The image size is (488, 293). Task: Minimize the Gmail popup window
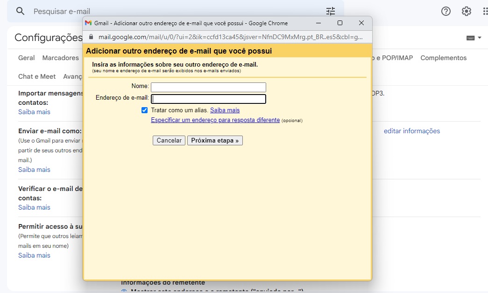(x=318, y=23)
